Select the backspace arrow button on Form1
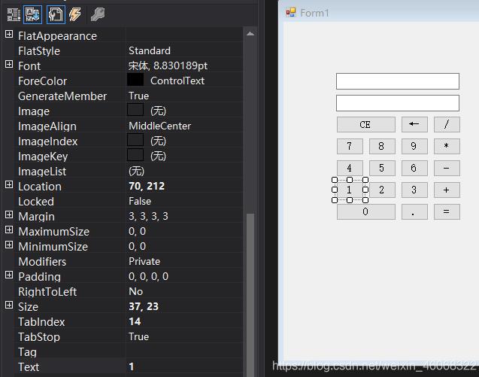Image resolution: width=479 pixels, height=377 pixels. click(414, 124)
